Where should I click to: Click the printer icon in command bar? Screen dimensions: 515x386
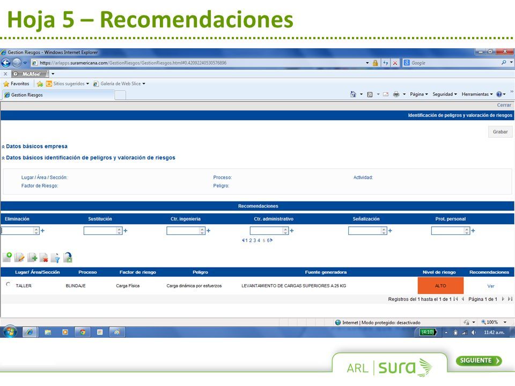click(396, 94)
